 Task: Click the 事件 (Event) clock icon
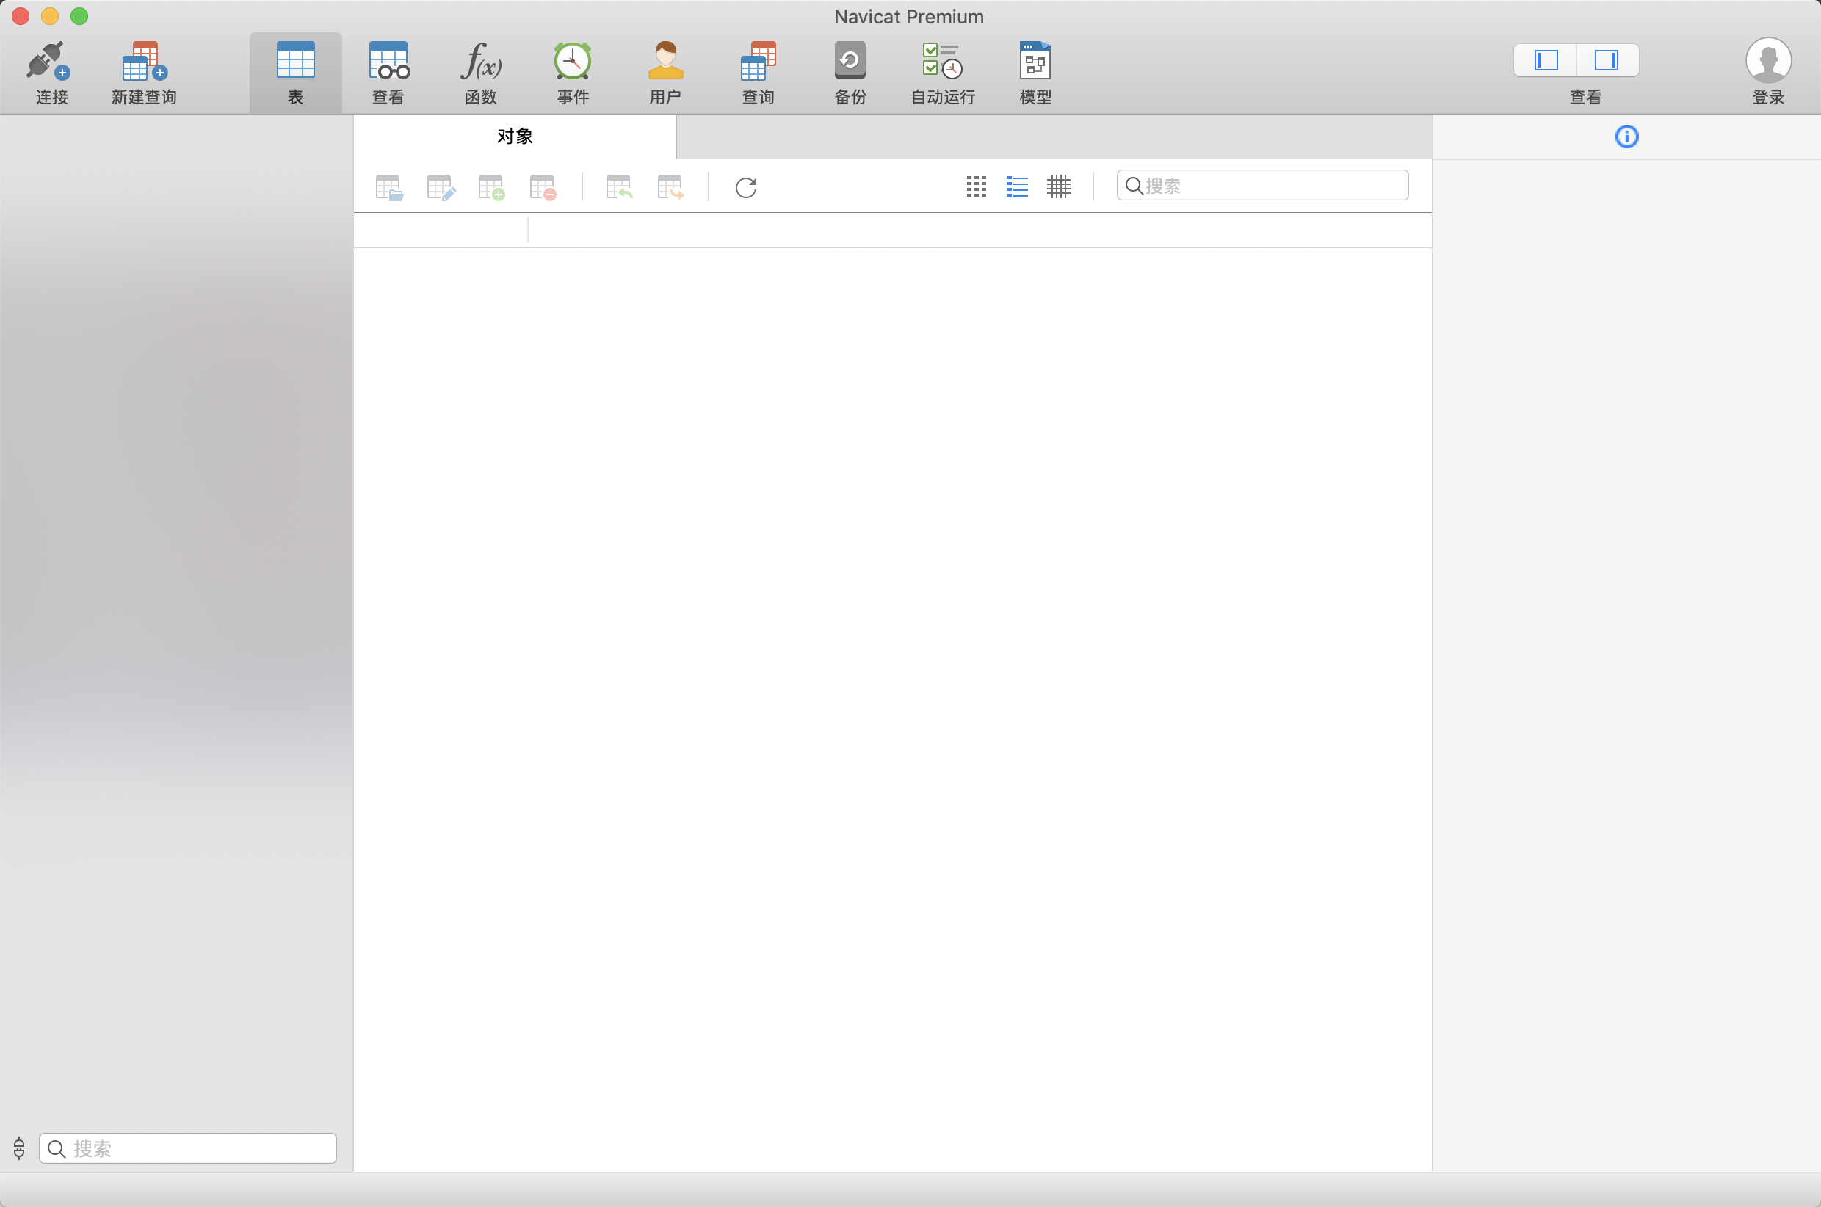pos(573,61)
